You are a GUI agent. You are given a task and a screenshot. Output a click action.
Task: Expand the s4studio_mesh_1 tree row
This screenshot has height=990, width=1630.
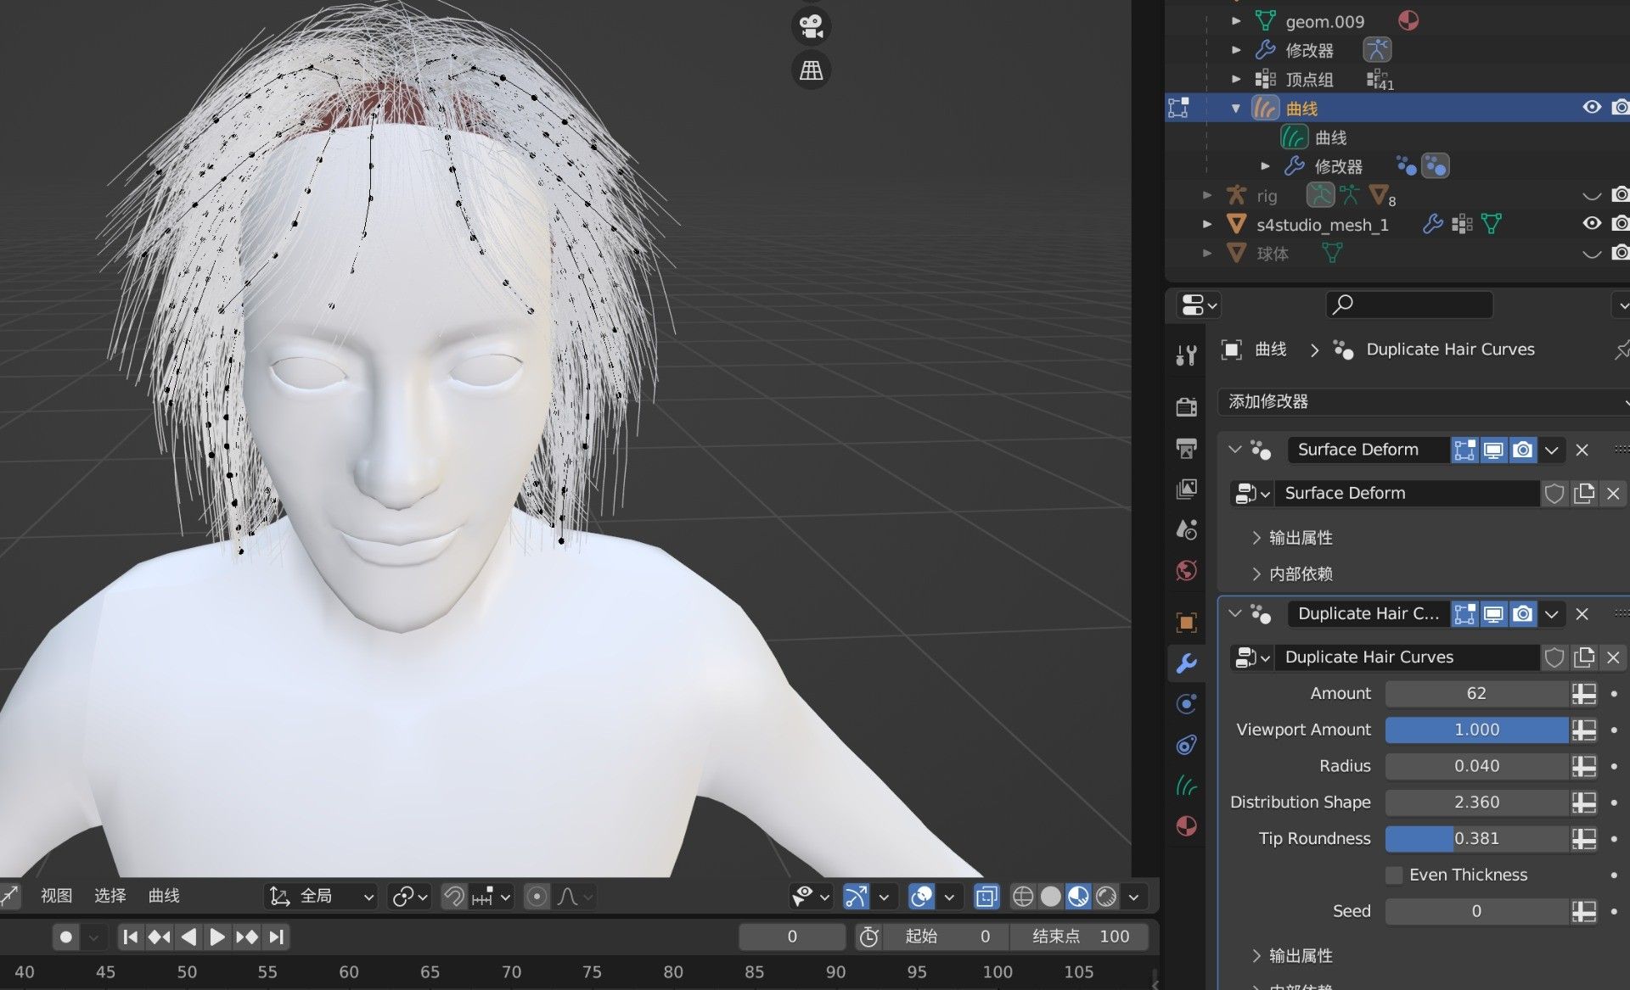click(1207, 224)
